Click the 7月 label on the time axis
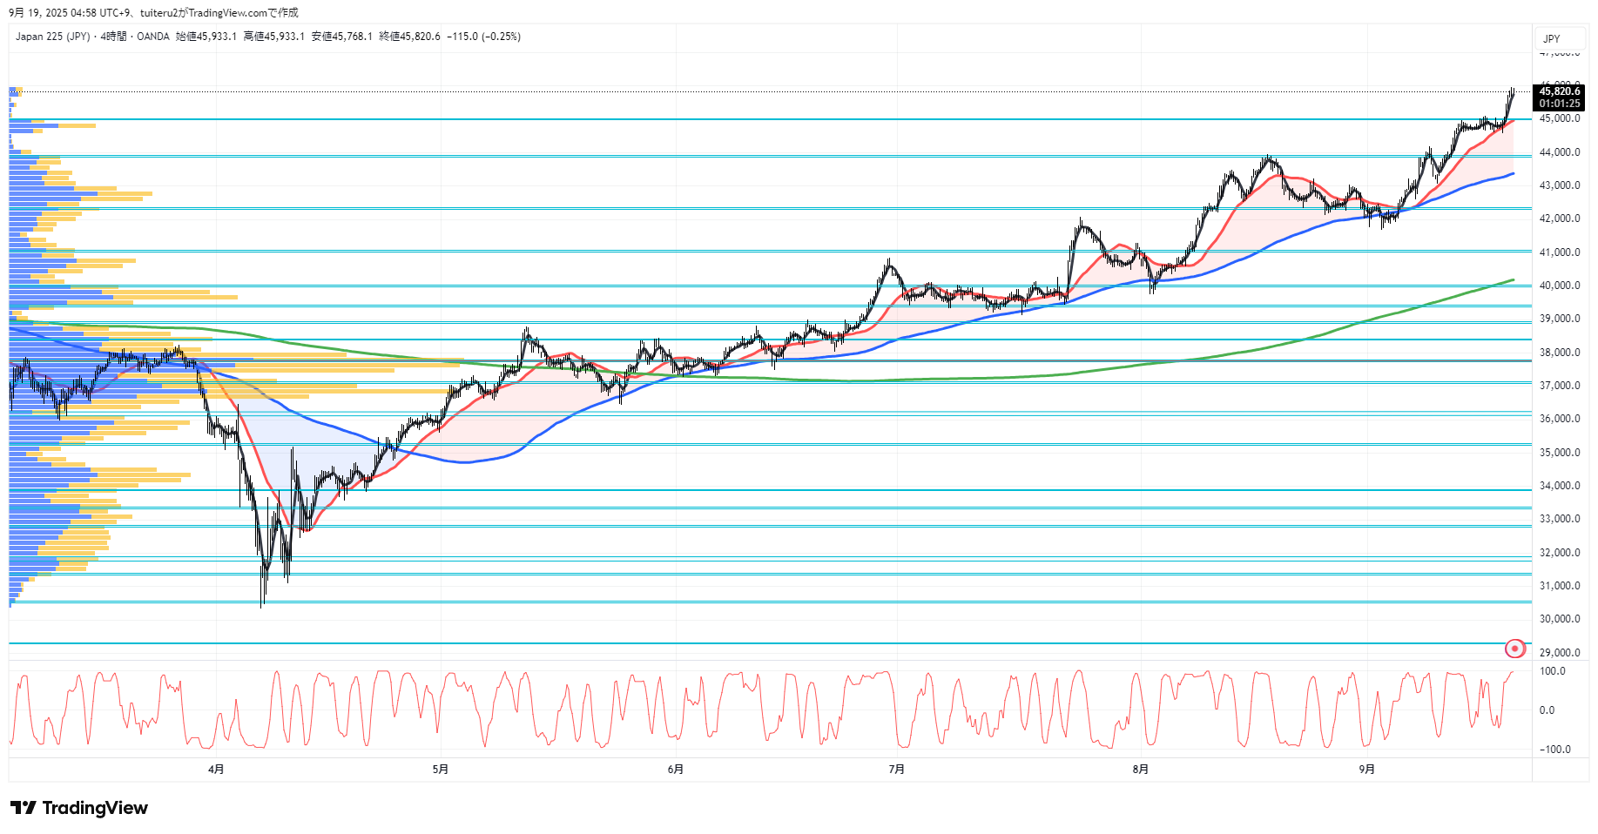Image resolution: width=1598 pixels, height=834 pixels. pyautogui.click(x=896, y=769)
